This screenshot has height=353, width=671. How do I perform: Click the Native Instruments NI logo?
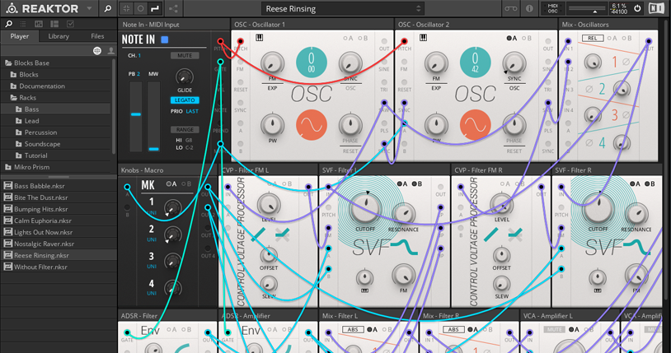656,9
